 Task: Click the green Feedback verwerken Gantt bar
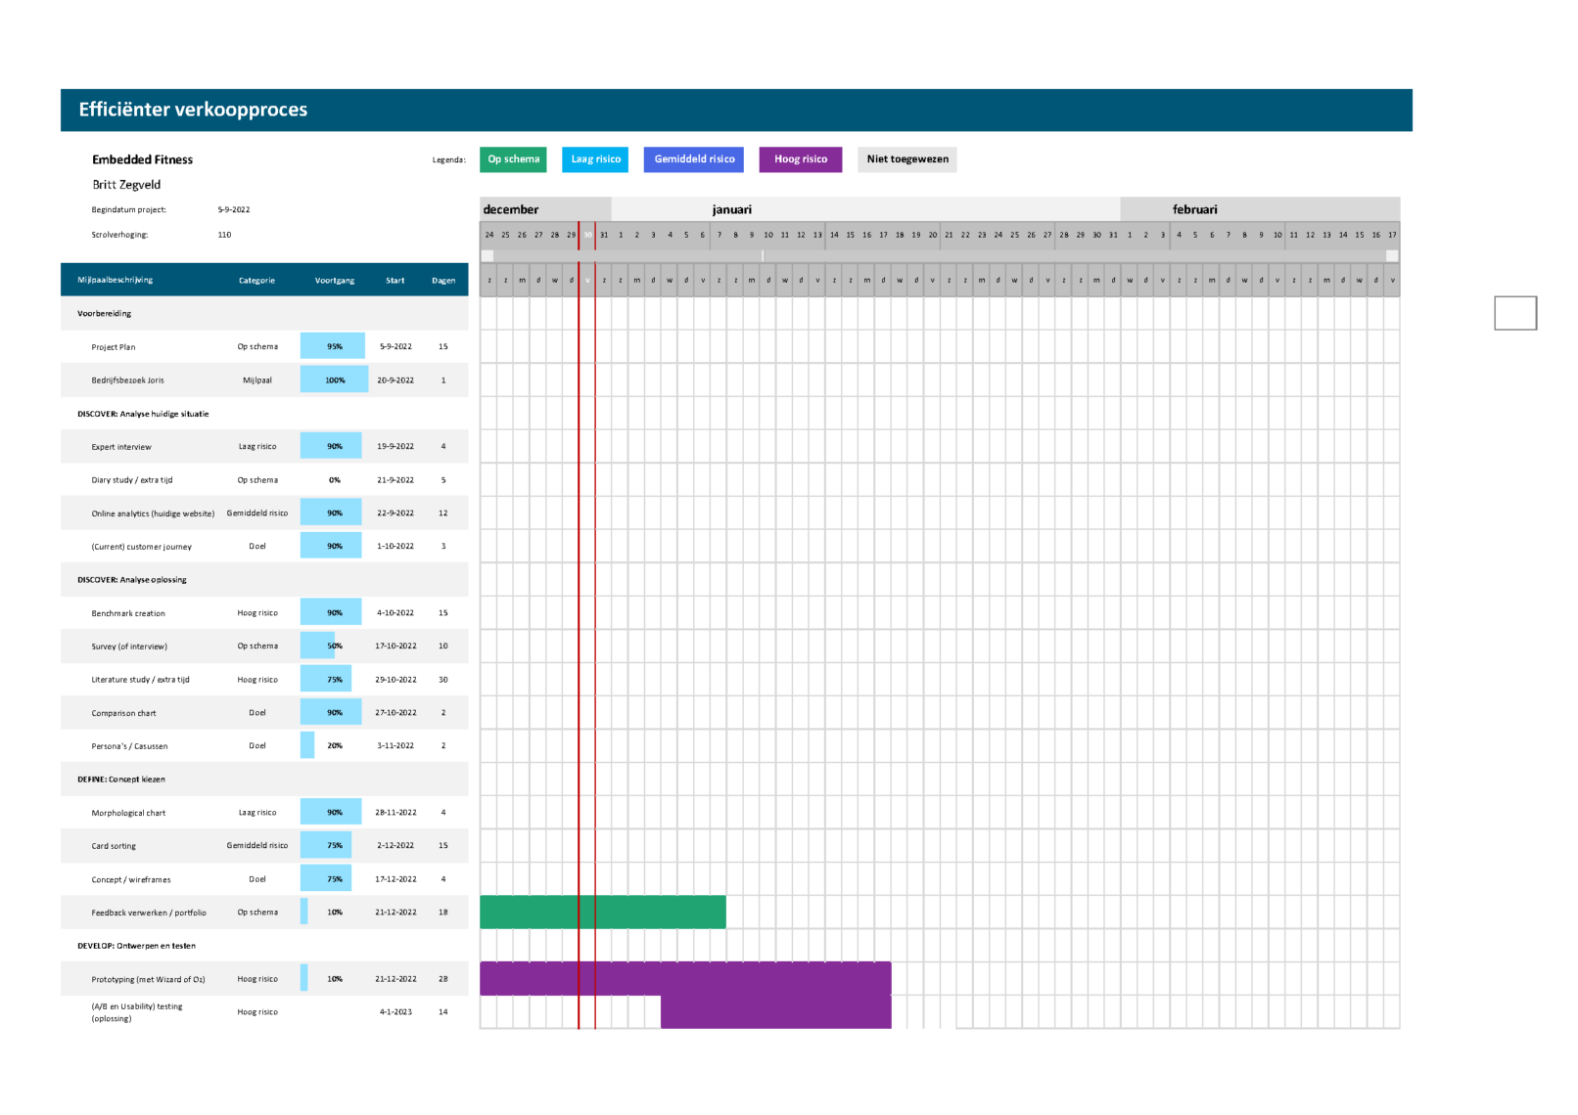(602, 913)
